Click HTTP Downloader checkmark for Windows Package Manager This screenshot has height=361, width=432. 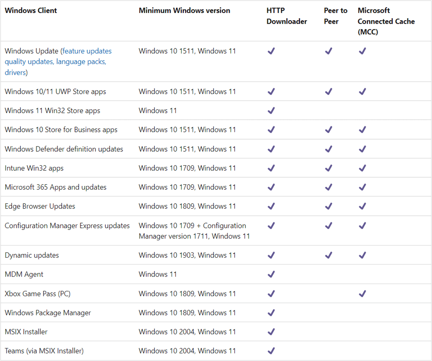271,313
